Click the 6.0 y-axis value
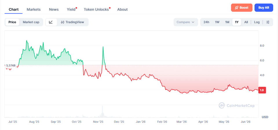Viewport: 278px width, 130px height. [x=262, y=60]
